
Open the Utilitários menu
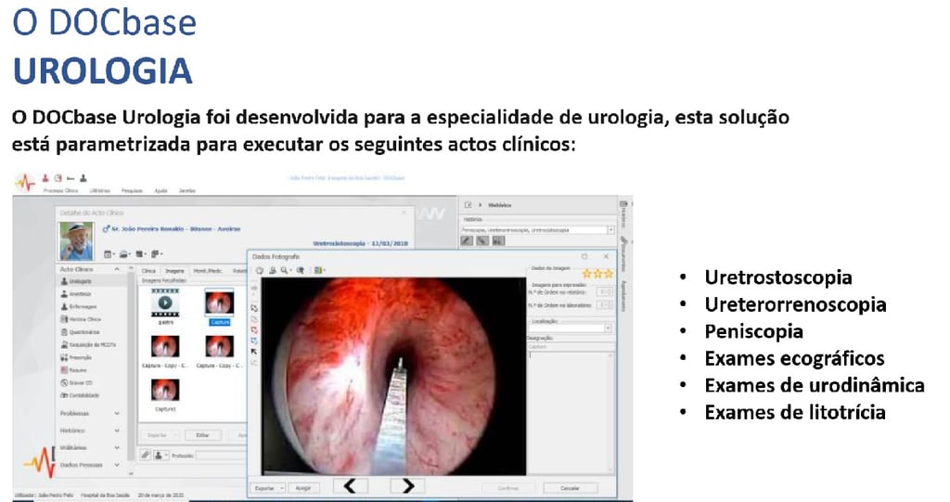coord(100,190)
